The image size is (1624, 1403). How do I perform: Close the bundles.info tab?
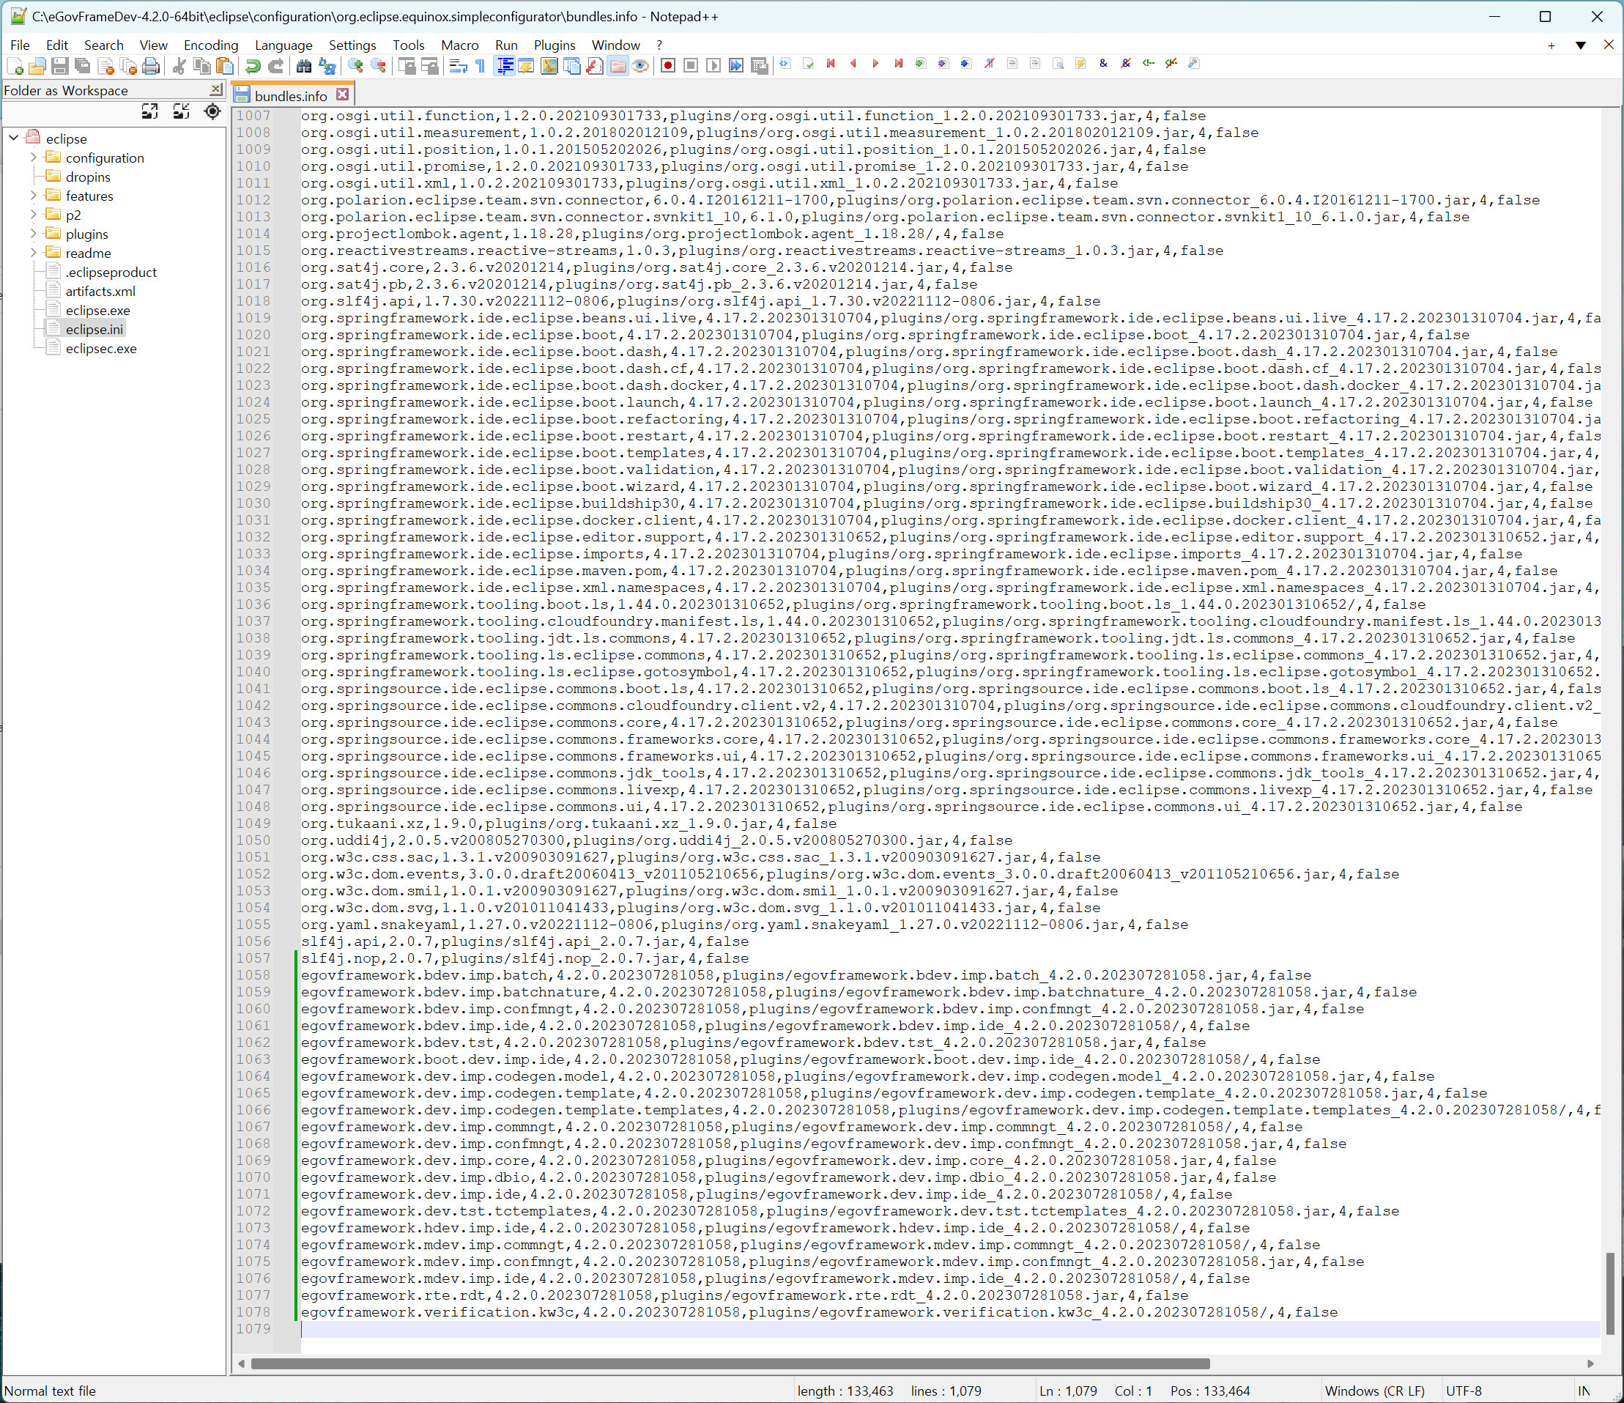tap(343, 95)
